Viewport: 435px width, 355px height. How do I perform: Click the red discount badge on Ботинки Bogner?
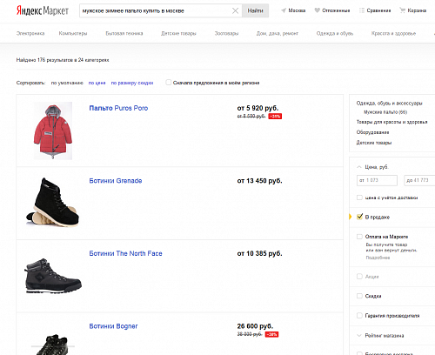(271, 334)
